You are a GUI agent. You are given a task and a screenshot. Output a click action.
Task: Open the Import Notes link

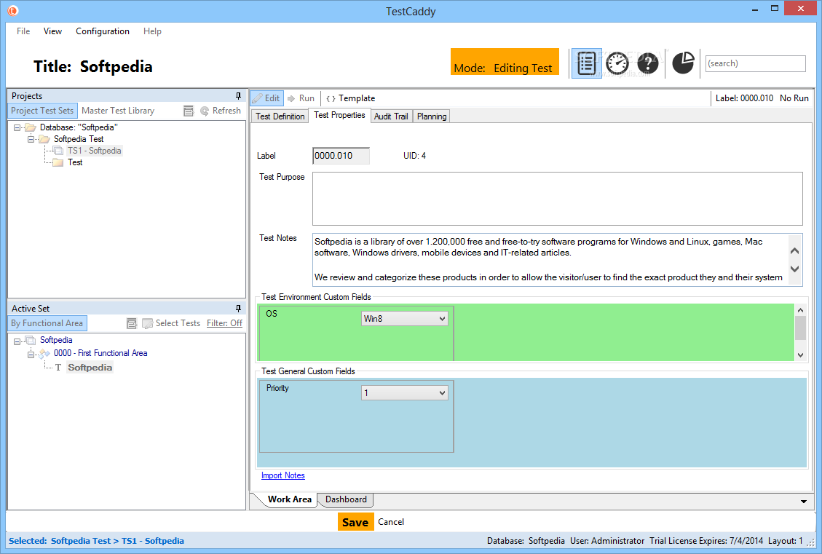coord(283,475)
